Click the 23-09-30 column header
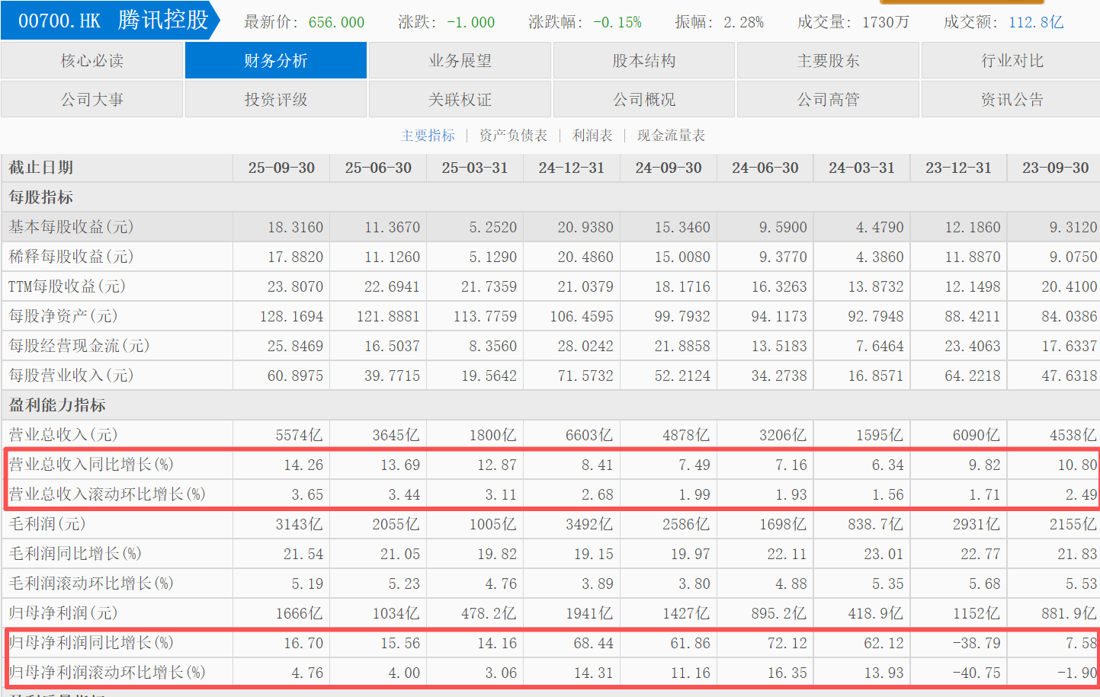This screenshot has width=1100, height=697. tap(1055, 168)
